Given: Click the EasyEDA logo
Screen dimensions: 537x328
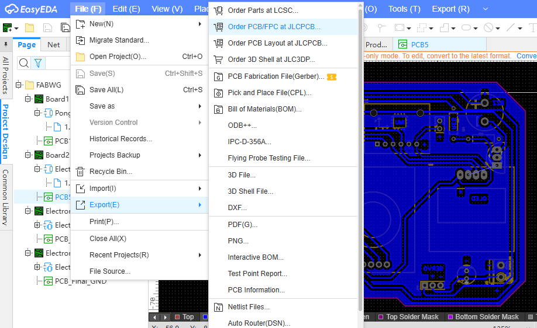Looking at the screenshot, I should 31,9.
